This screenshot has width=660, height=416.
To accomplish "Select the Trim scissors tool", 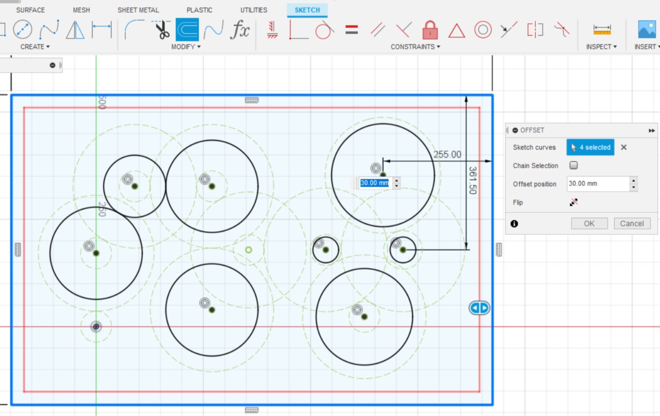I will coord(161,30).
